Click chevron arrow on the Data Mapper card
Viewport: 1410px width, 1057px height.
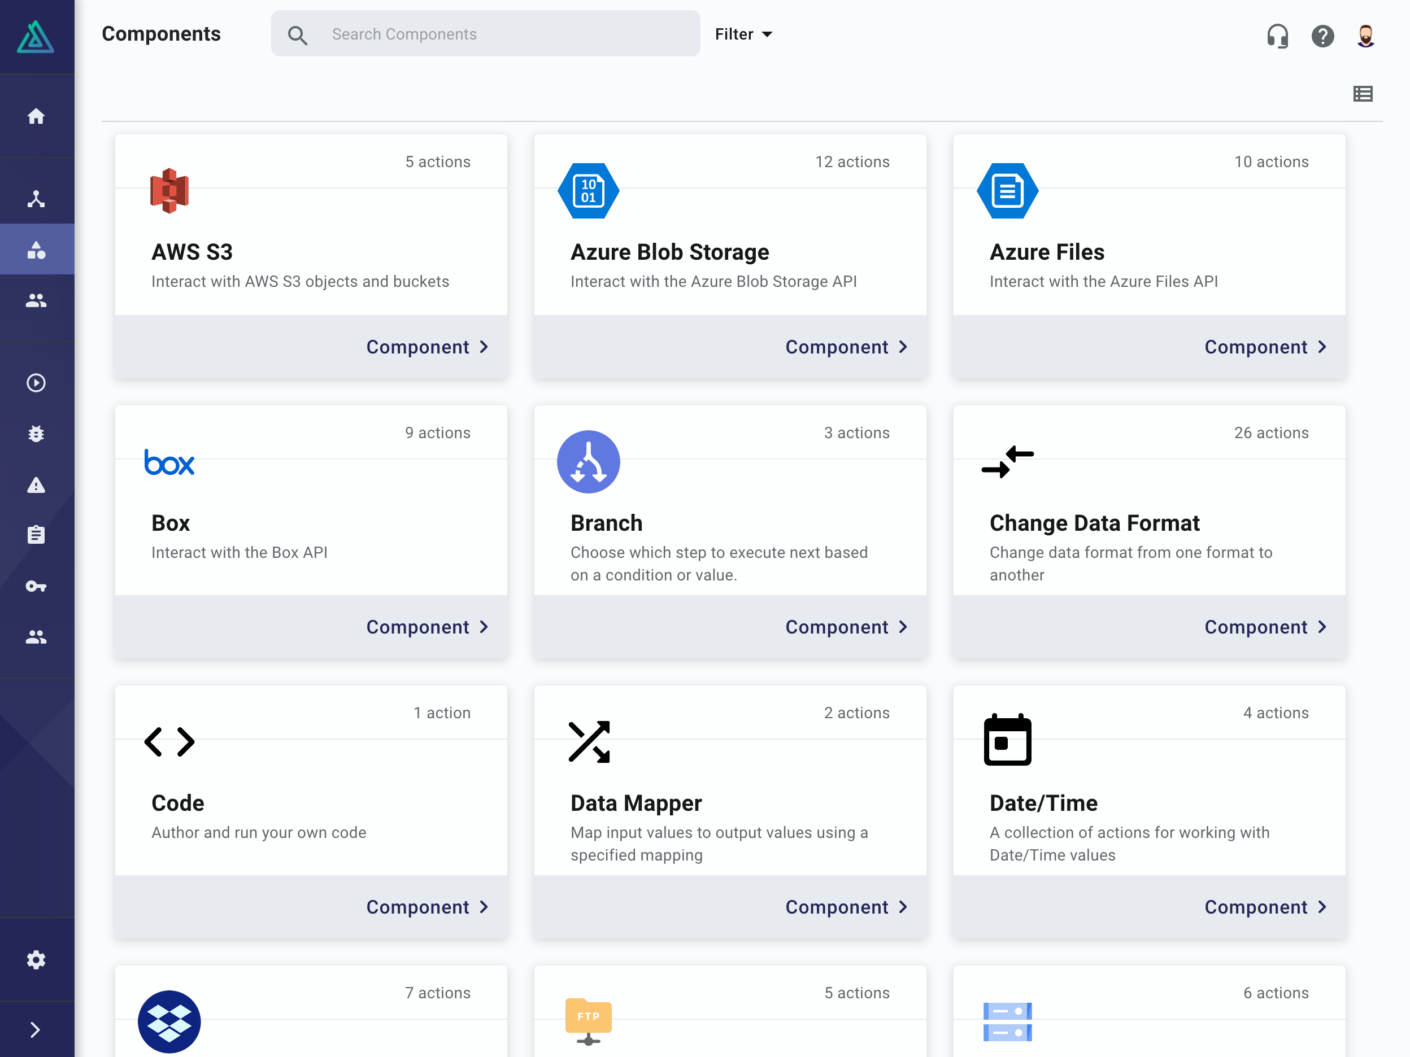click(903, 907)
